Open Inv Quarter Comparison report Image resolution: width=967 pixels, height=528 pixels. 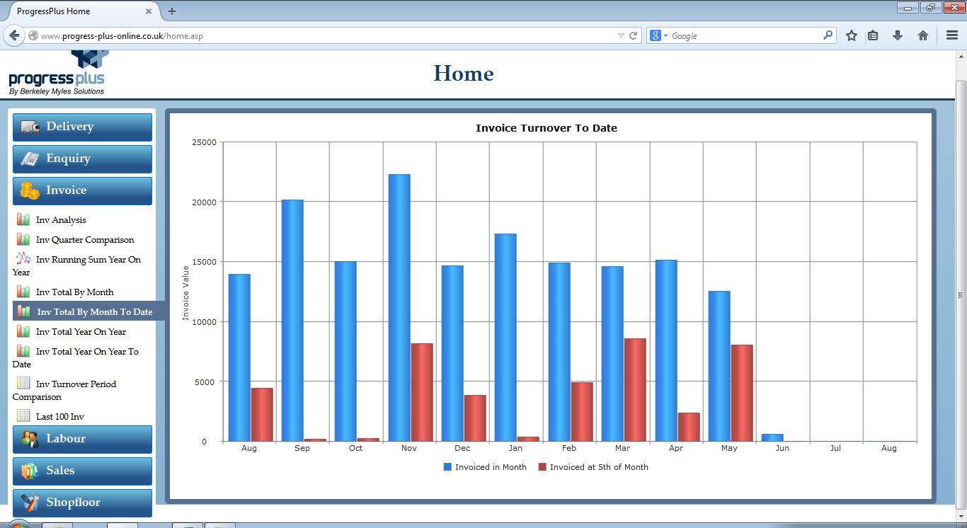(x=84, y=240)
